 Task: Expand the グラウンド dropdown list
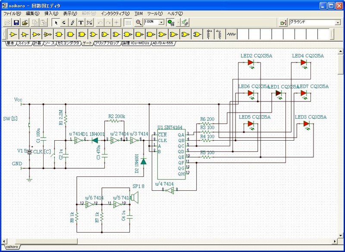pyautogui.click(x=338, y=22)
